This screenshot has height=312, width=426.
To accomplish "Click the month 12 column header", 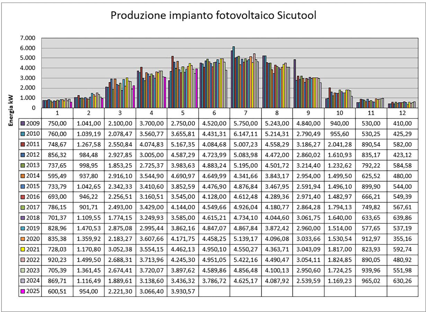I will (402, 113).
